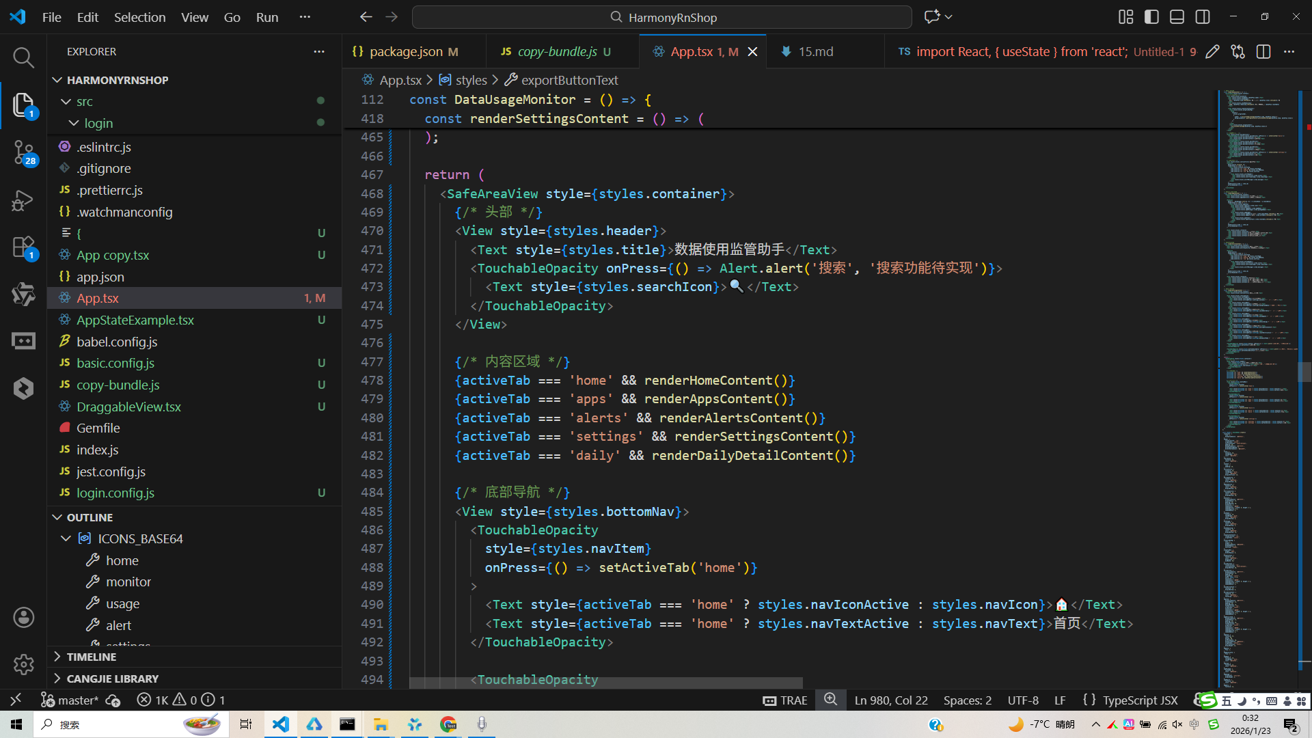The height and width of the screenshot is (738, 1312).
Task: Toggle secondary sidebar visibility
Action: click(x=1203, y=17)
